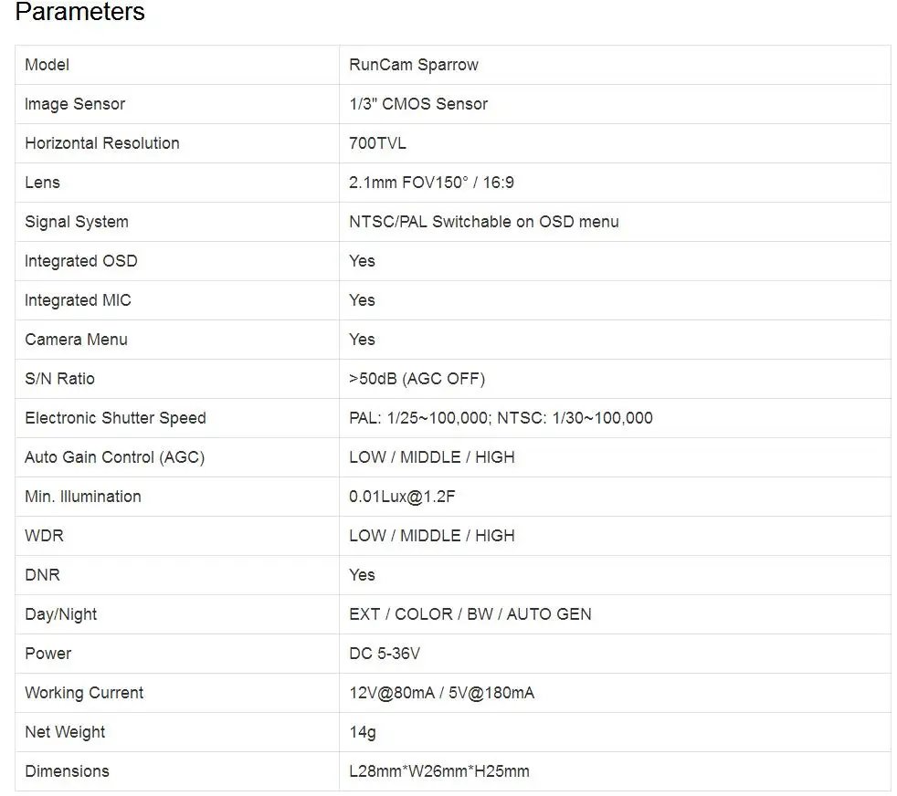Click the 0.01Lux@1.2F illumination value

[x=402, y=497]
